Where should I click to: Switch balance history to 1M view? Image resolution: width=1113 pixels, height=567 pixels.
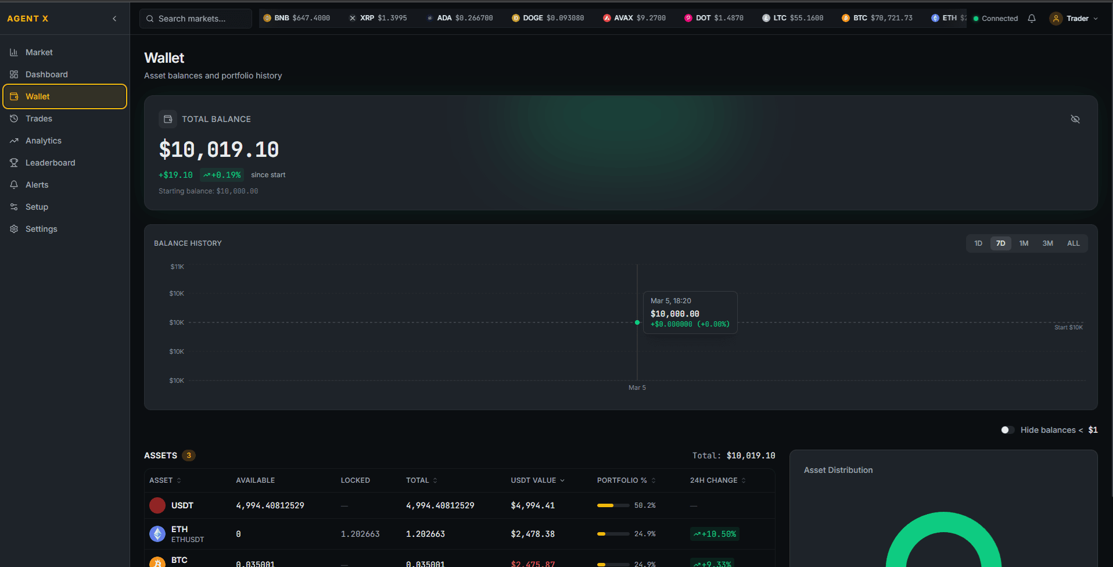(x=1024, y=243)
